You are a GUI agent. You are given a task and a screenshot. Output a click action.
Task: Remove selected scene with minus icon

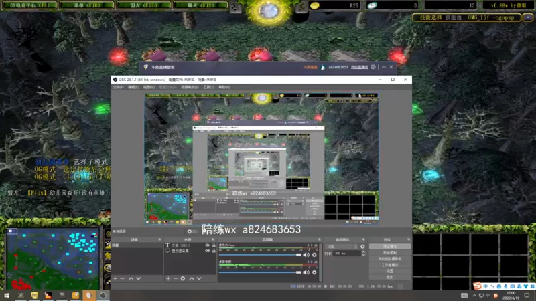(x=123, y=278)
